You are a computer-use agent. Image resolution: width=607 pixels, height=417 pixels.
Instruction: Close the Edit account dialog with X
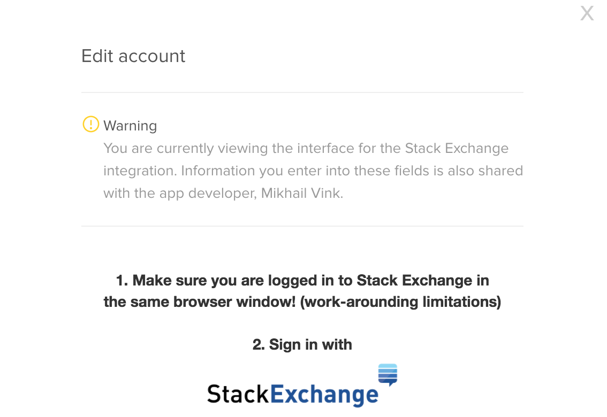pyautogui.click(x=587, y=13)
